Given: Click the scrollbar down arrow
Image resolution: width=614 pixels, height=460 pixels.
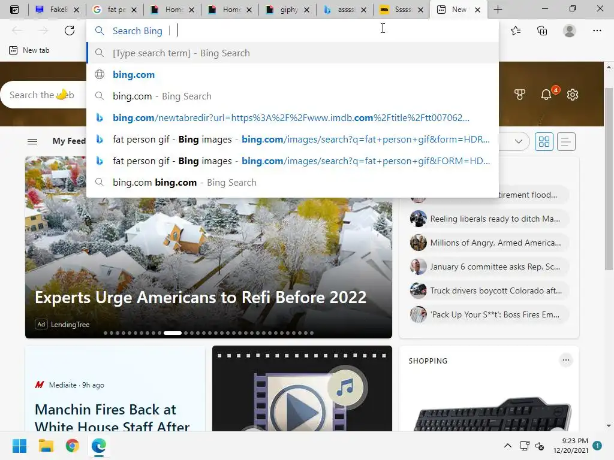Looking at the screenshot, I should [609, 426].
